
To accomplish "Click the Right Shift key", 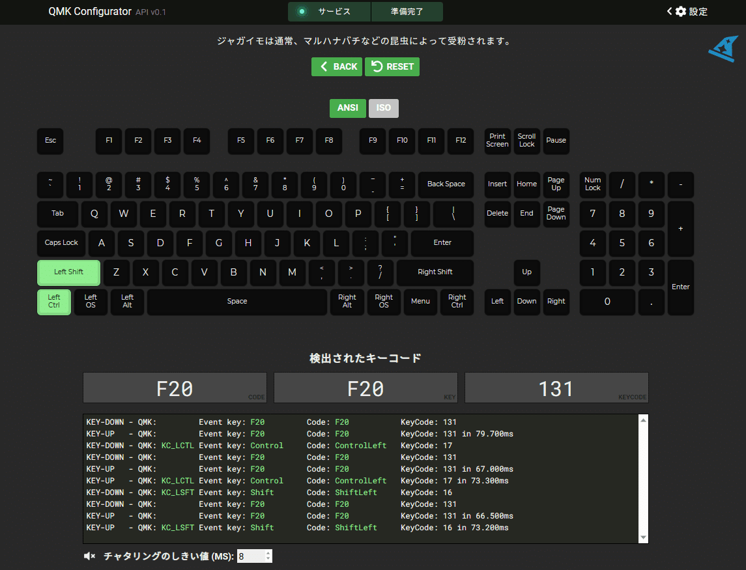I will coord(435,272).
